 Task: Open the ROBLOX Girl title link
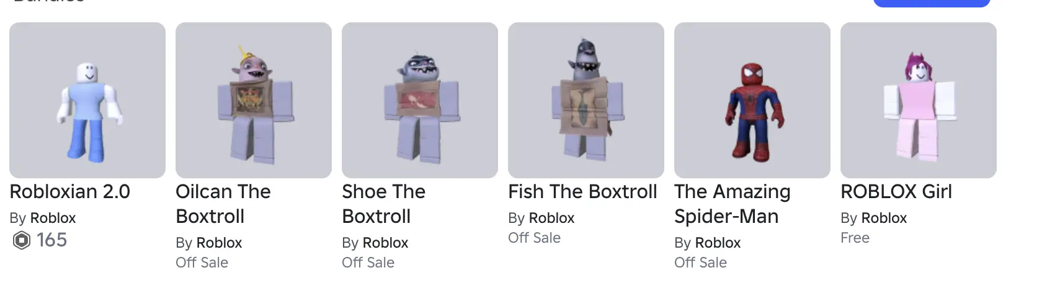[896, 192]
